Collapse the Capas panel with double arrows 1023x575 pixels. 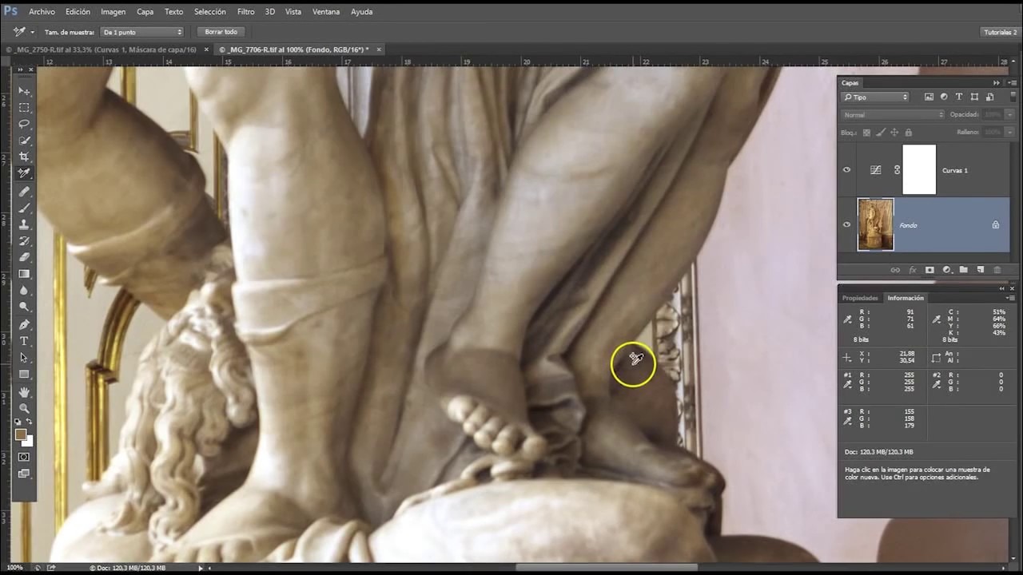(997, 83)
